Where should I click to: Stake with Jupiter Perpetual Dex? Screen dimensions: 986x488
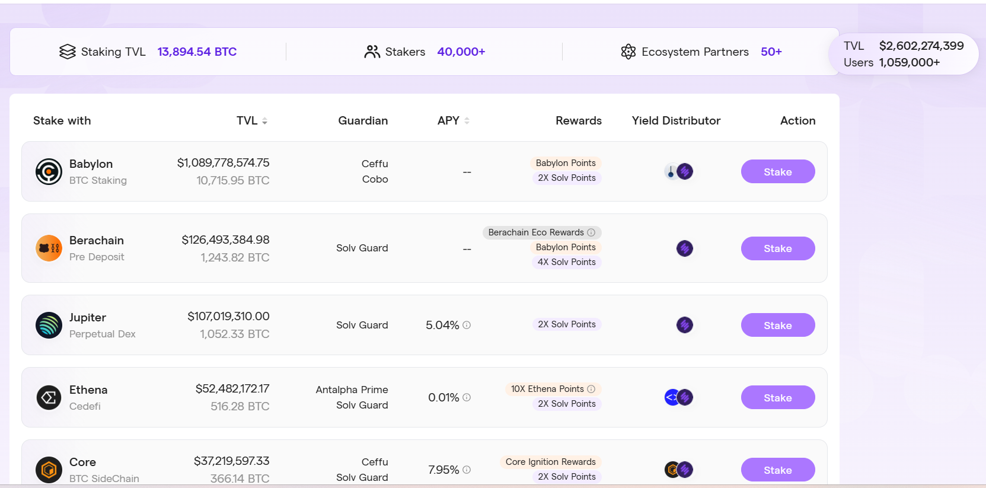pos(777,325)
